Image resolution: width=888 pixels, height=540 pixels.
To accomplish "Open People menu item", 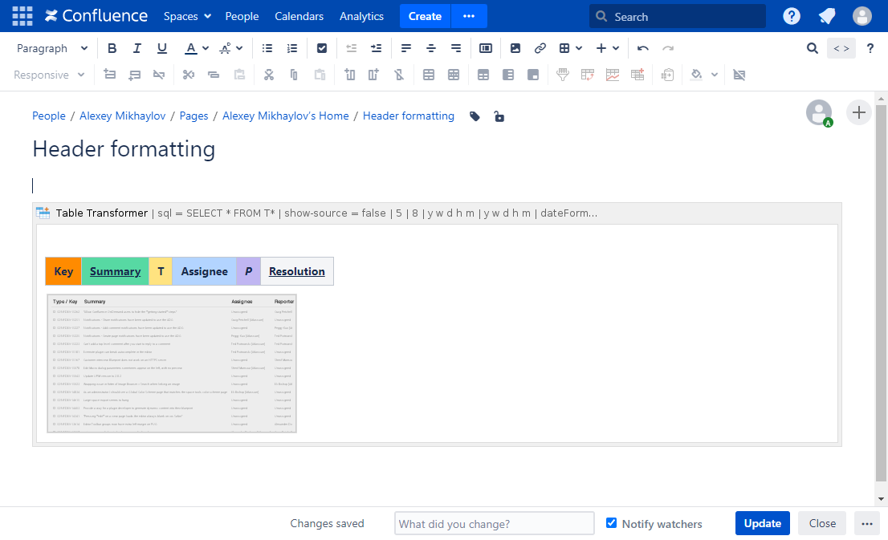I will (242, 16).
